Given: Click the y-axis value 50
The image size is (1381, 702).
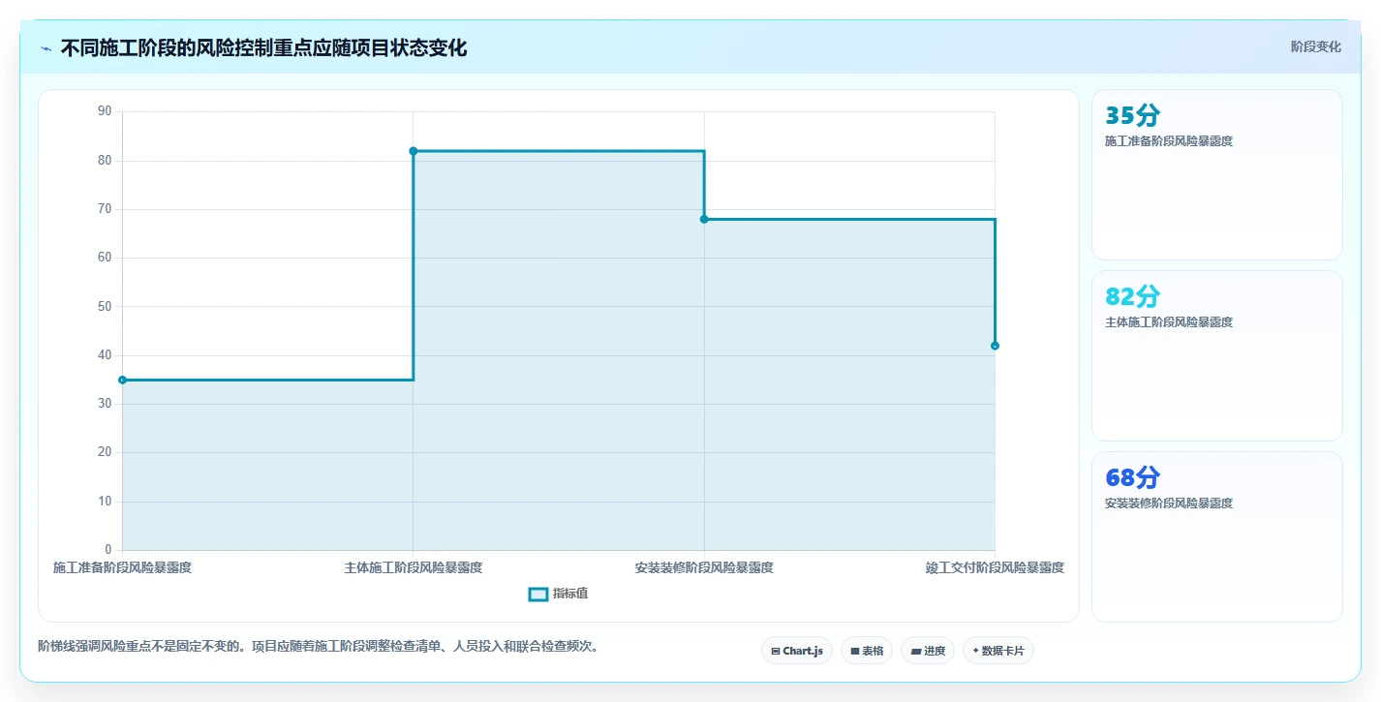Looking at the screenshot, I should point(105,306).
